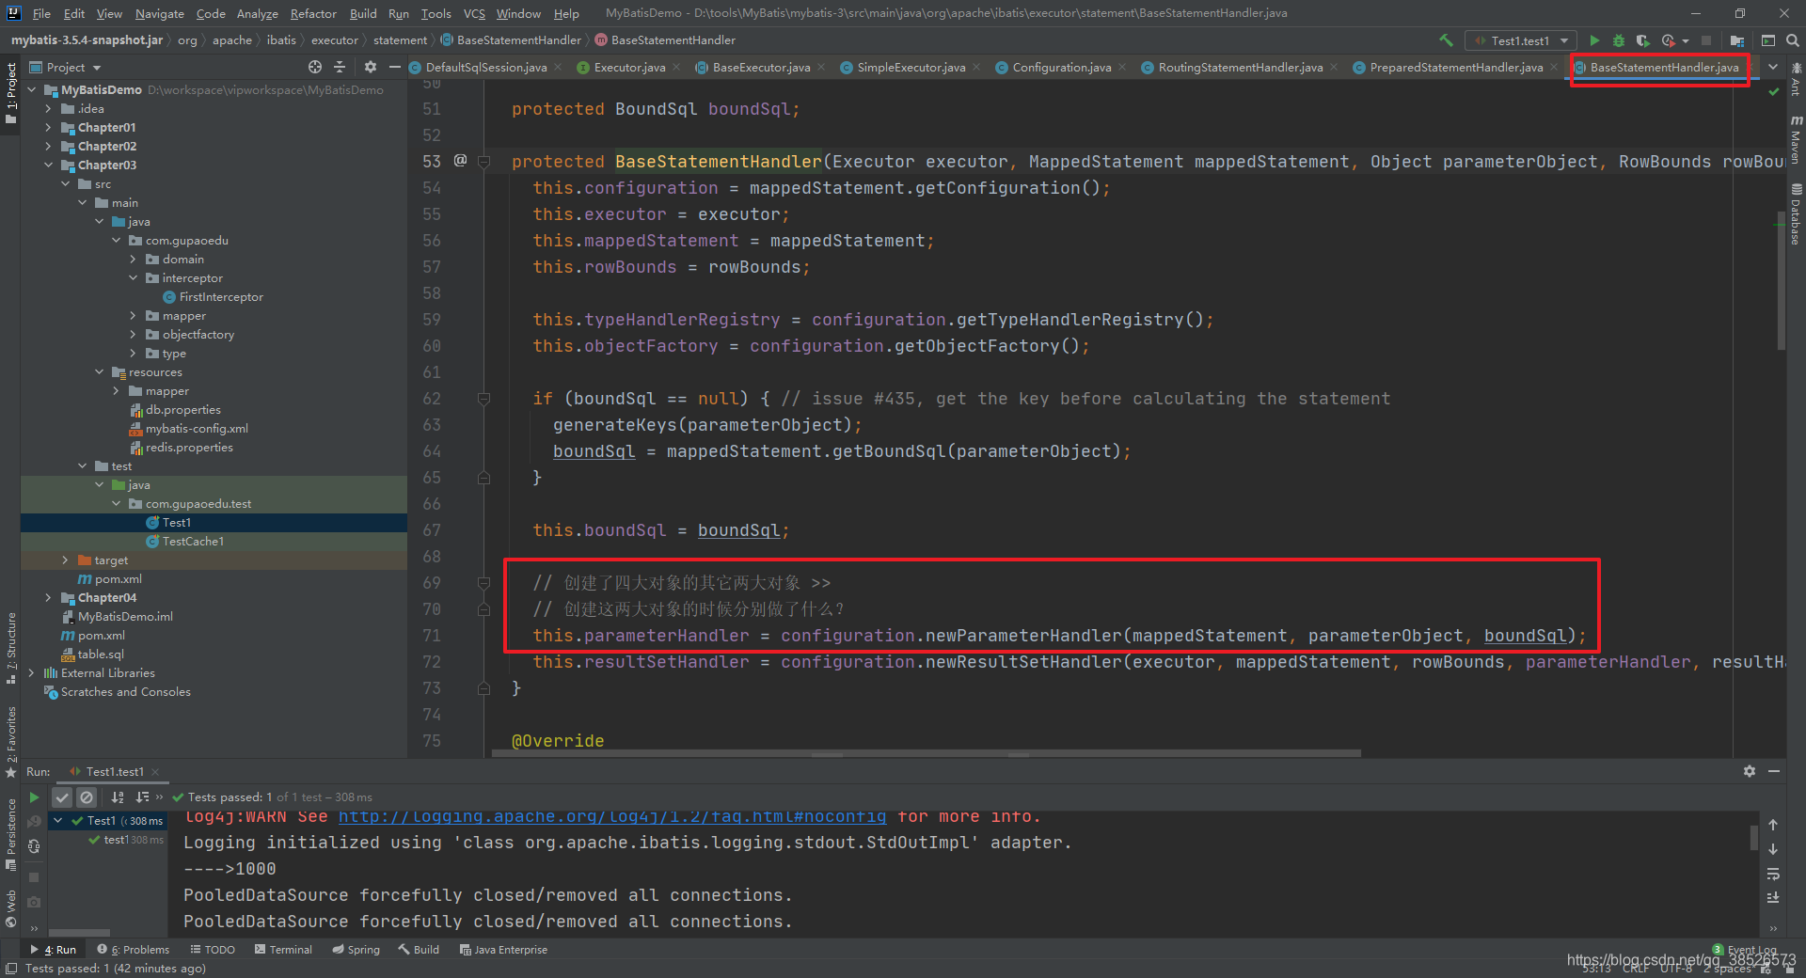Screen dimensions: 1806x978
Task: Click gutter override marker on line 53
Action: [x=460, y=161]
